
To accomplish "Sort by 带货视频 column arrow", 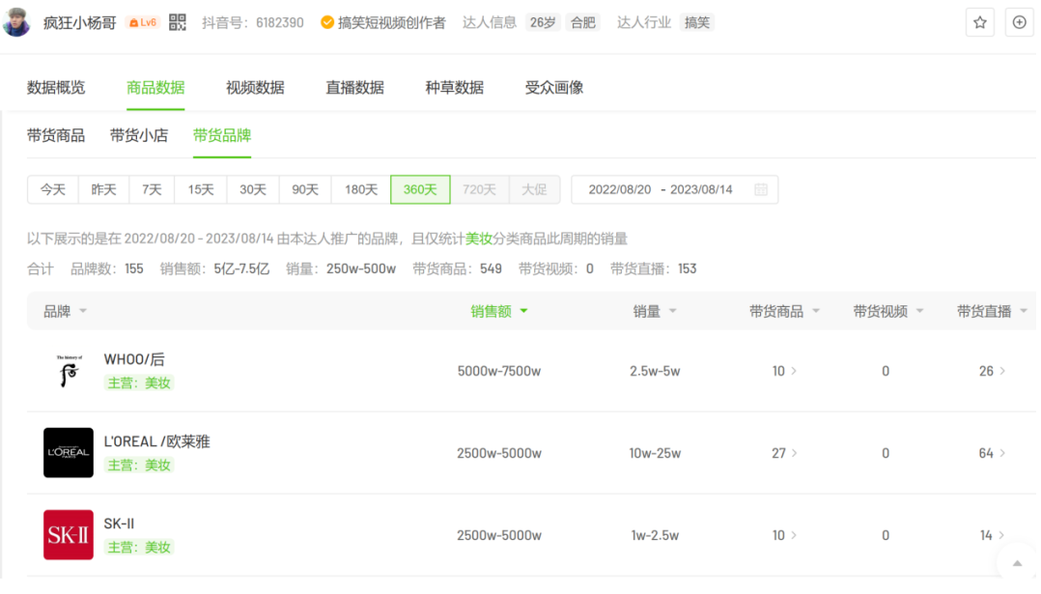I will pyautogui.click(x=919, y=311).
